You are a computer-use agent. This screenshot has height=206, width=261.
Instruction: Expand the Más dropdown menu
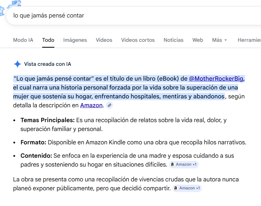219,40
